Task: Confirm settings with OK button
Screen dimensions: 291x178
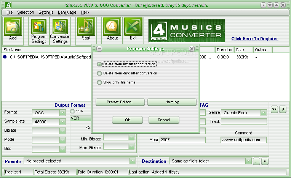Action: click(128, 120)
